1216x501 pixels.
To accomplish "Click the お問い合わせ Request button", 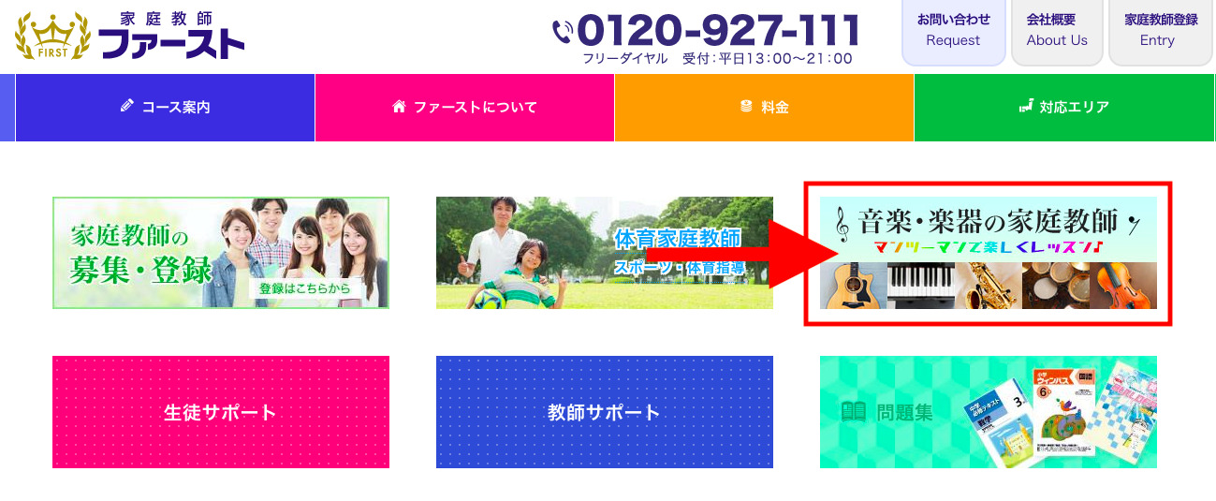I will [x=953, y=31].
